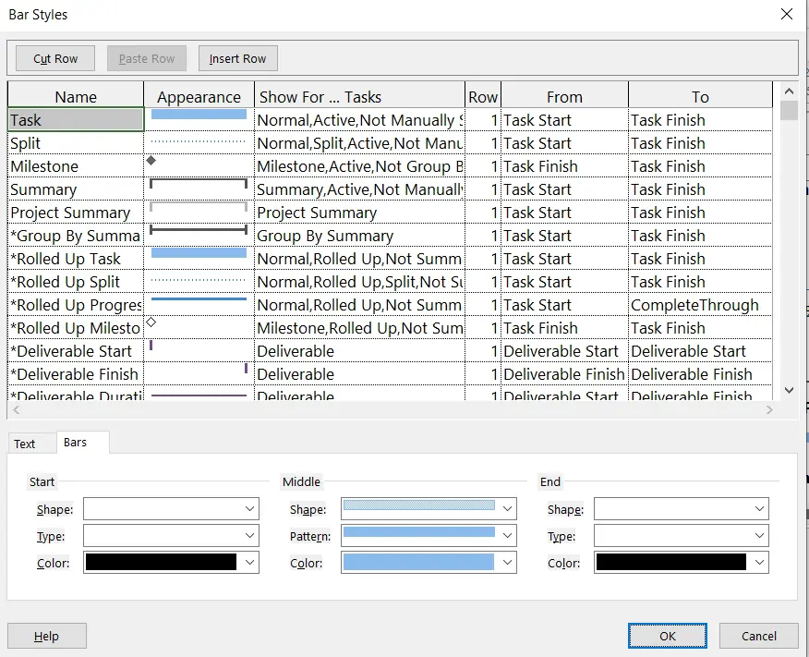Click the To column header
Screen dimensions: 809x657
700,96
